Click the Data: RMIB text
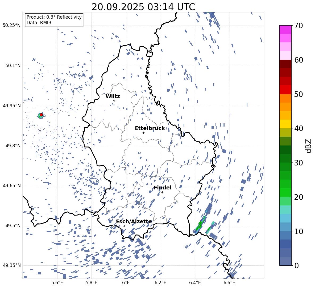The height and width of the screenshot is (288, 315). pyautogui.click(x=39, y=23)
